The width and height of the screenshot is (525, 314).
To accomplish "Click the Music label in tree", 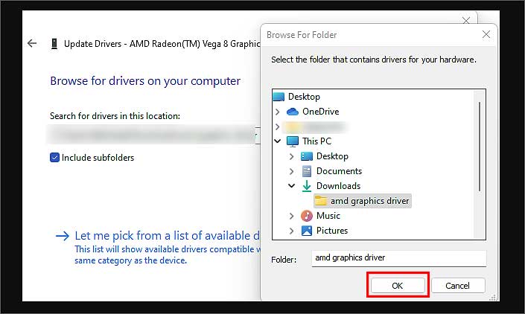I will [328, 216].
